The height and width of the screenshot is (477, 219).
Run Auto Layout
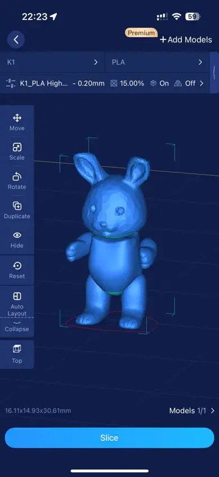17,304
